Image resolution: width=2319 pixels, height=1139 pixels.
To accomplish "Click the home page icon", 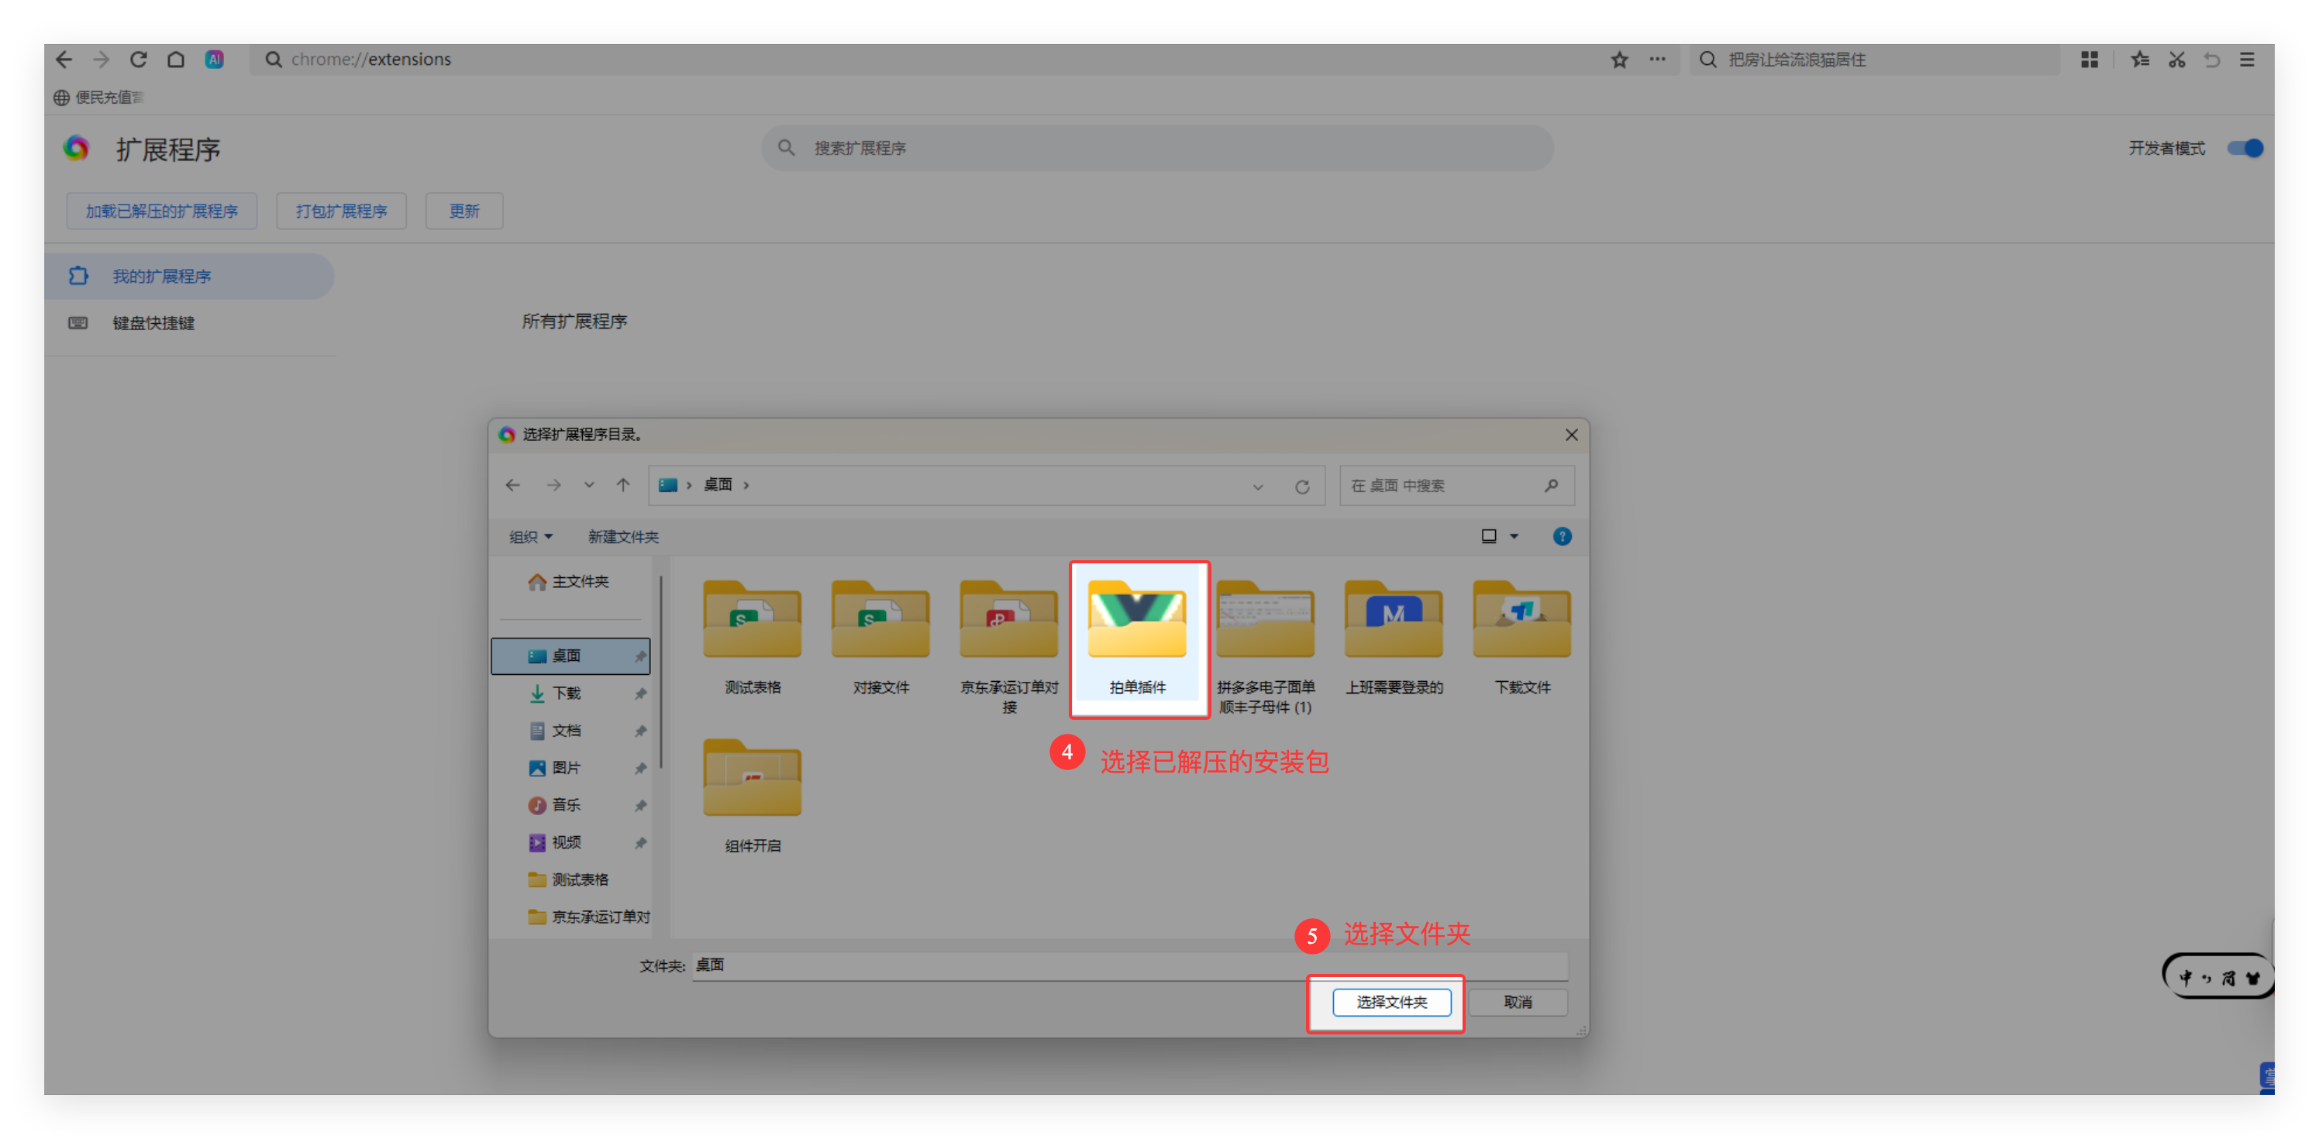I will 175,60.
